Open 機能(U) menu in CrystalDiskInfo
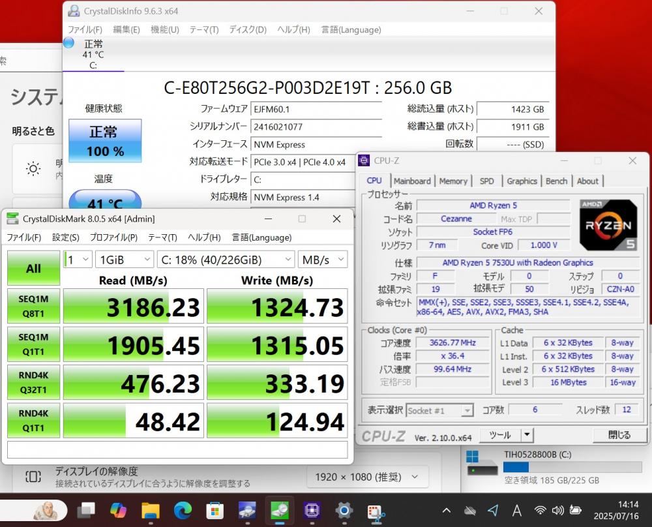652x527 pixels. pyautogui.click(x=165, y=29)
